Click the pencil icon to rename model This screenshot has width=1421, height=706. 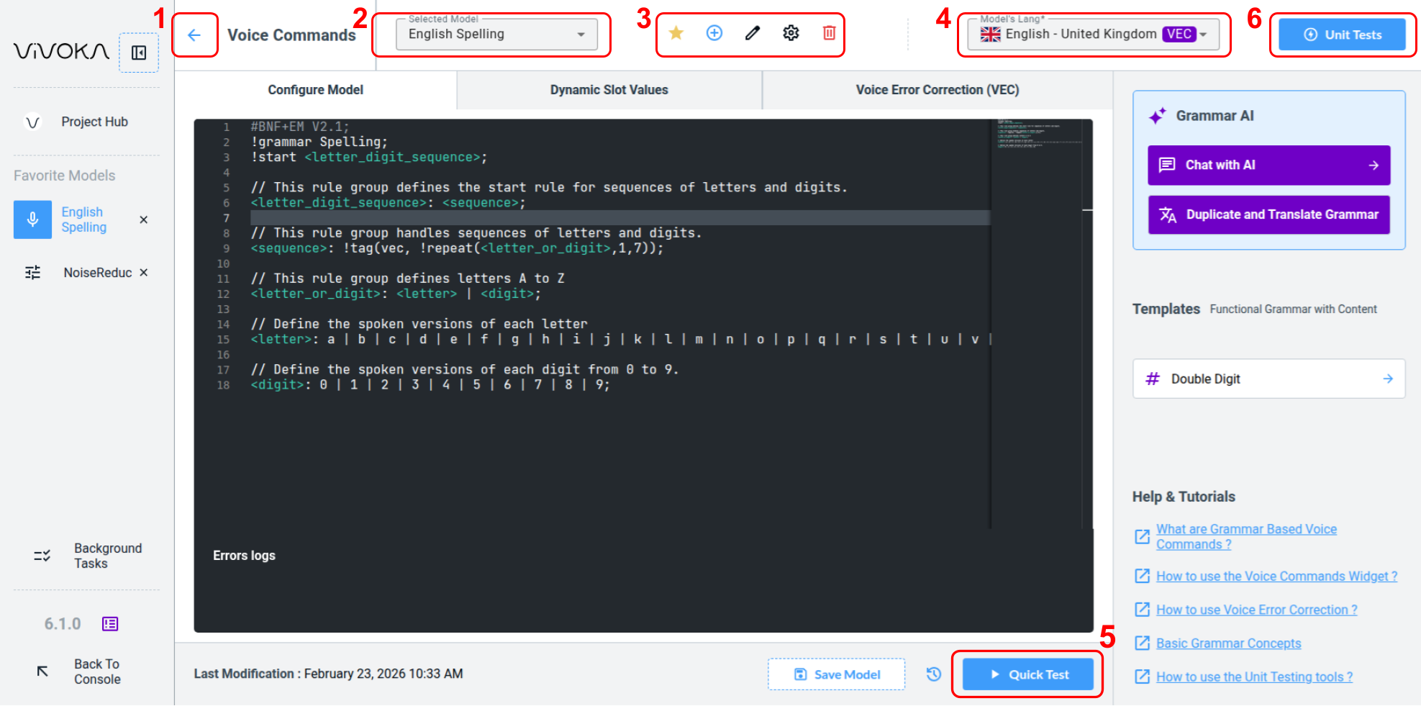(752, 33)
